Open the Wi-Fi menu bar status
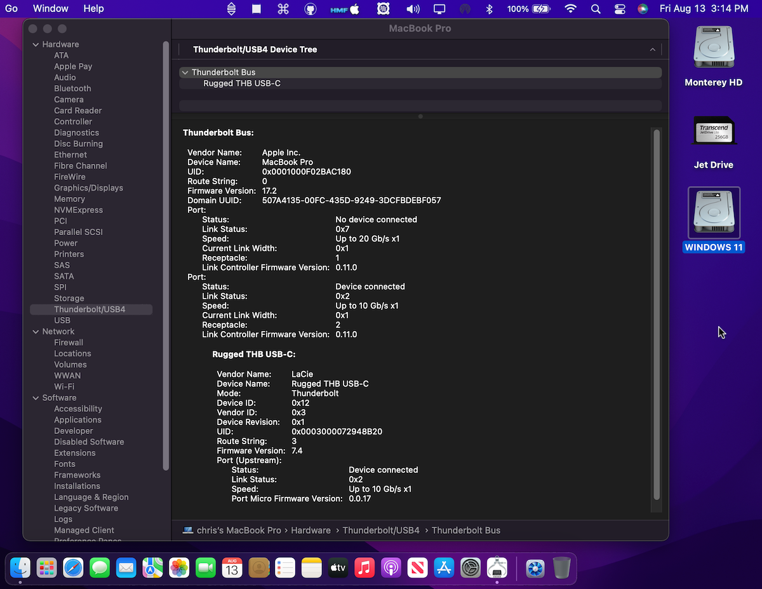Image resolution: width=762 pixels, height=589 pixels. (570, 9)
